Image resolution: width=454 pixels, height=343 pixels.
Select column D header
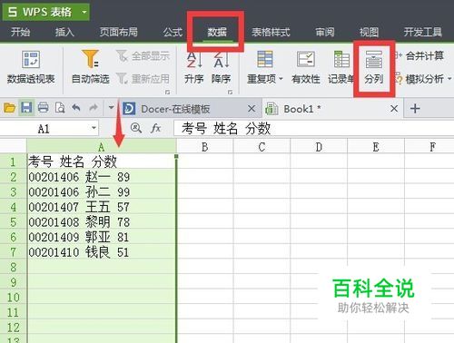click(x=319, y=147)
